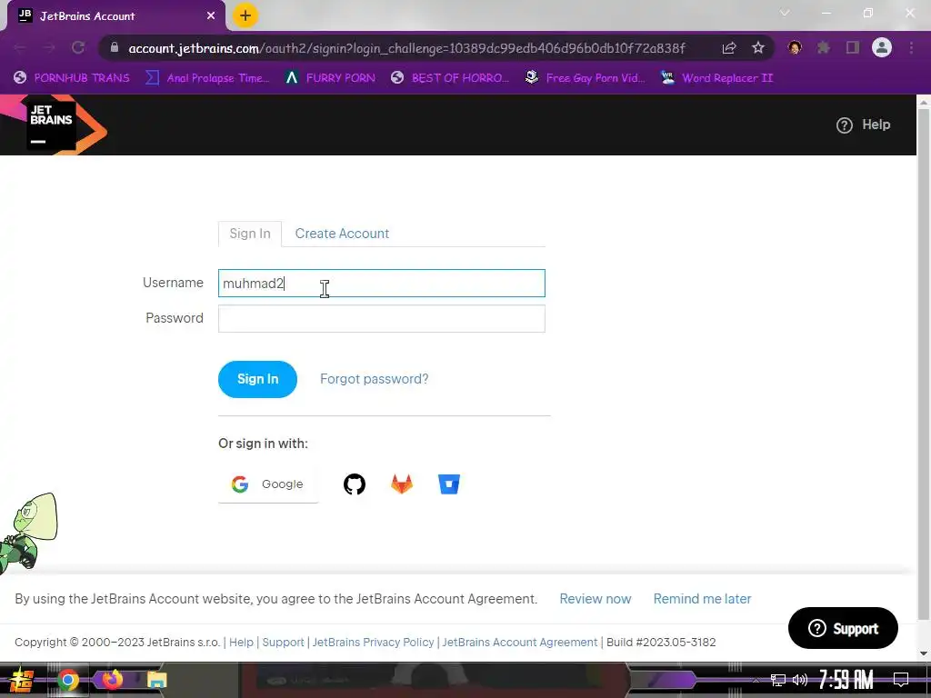Open the Forgot password? link
The height and width of the screenshot is (698, 931).
tap(374, 379)
